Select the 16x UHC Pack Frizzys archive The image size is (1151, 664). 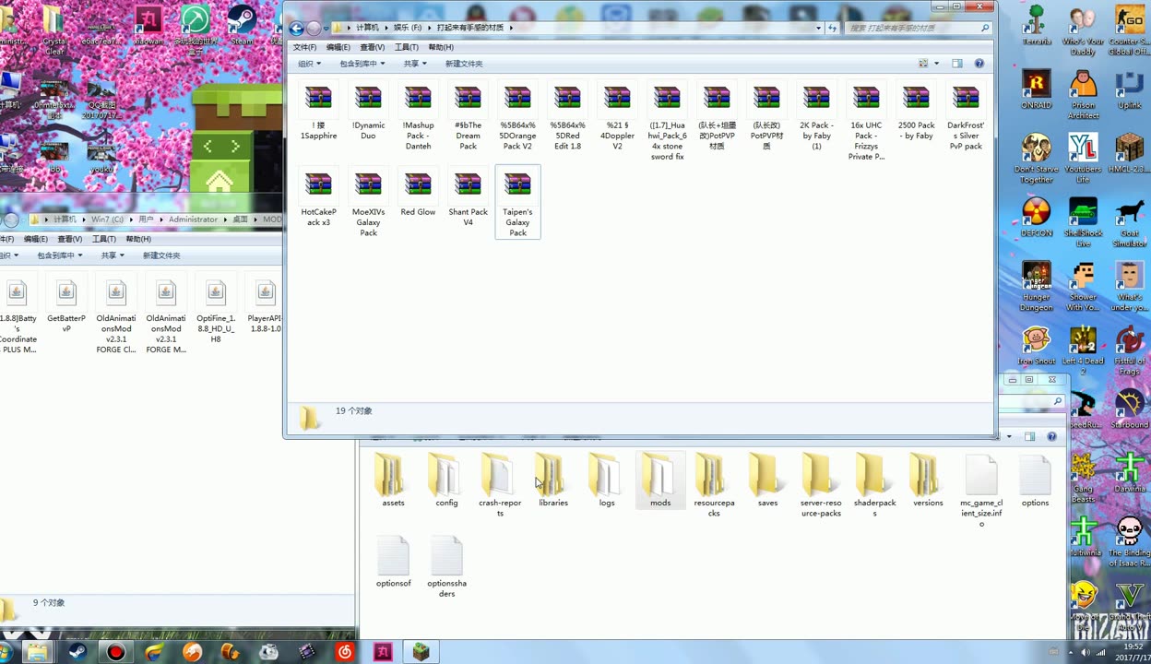[x=866, y=122]
